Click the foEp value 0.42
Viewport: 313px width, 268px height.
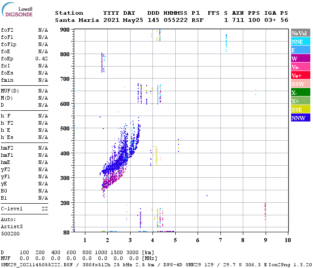(42, 59)
